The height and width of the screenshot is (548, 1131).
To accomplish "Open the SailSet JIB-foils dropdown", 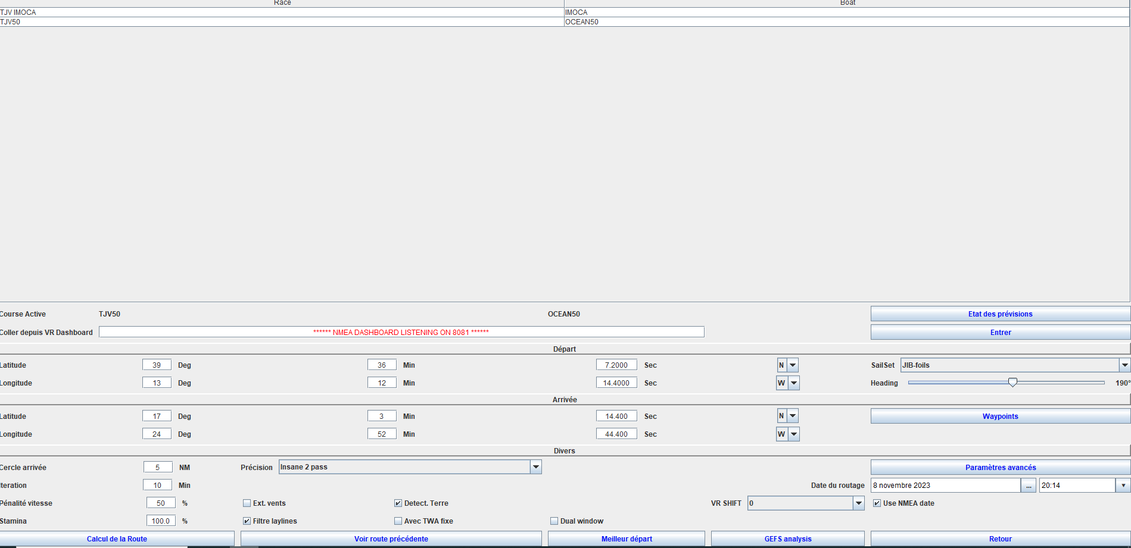I will (x=1124, y=365).
